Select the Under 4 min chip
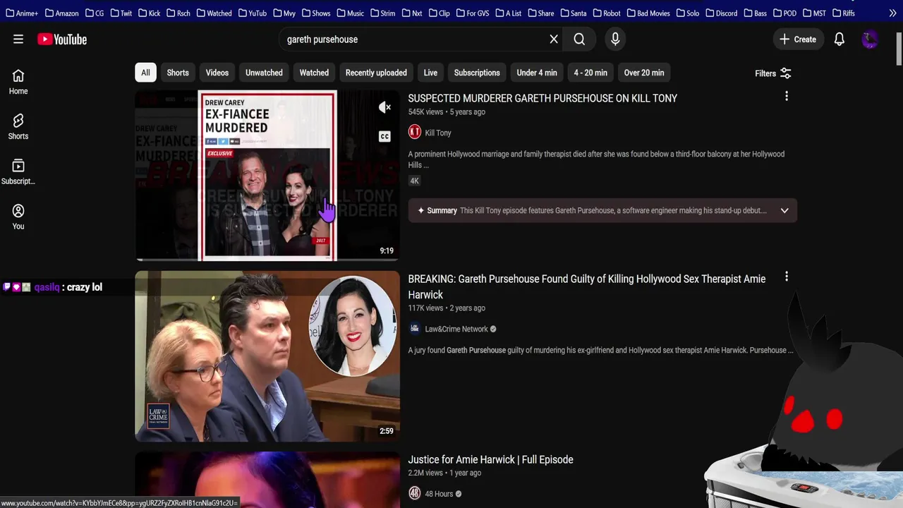This screenshot has height=508, width=903. tap(537, 73)
